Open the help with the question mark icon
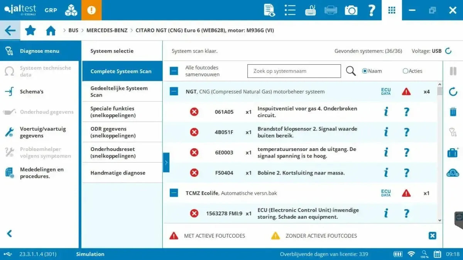The width and height of the screenshot is (463, 260). [x=372, y=10]
